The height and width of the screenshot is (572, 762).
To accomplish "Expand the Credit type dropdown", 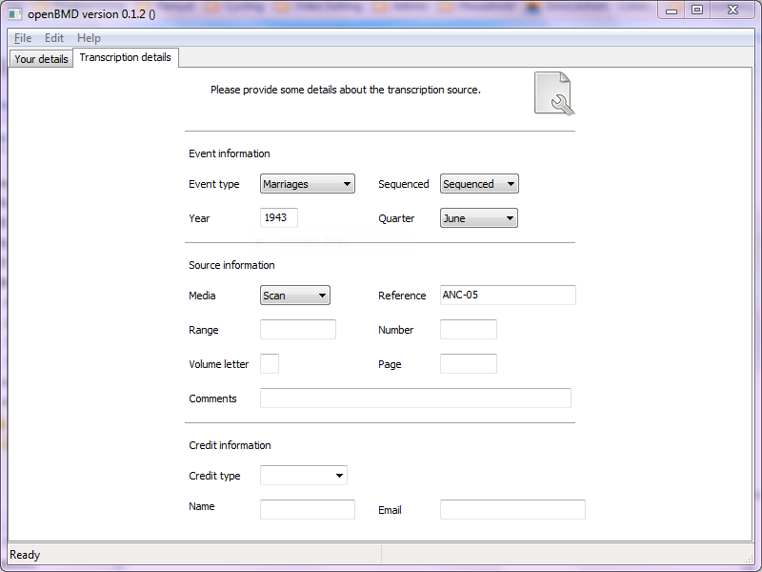I will click(x=304, y=475).
